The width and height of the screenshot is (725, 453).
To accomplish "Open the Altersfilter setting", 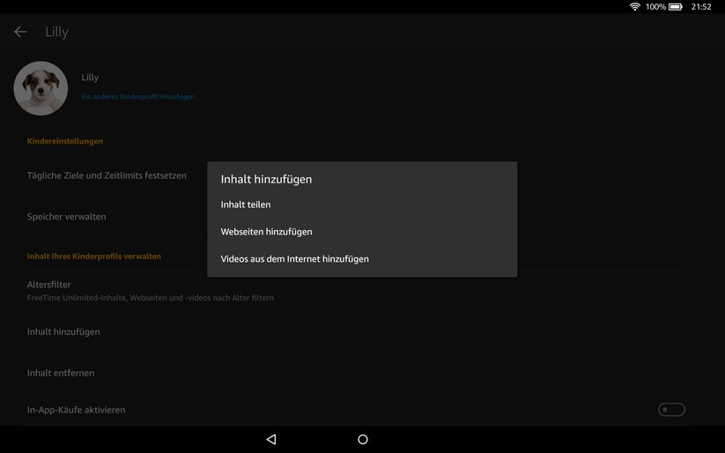I will click(x=49, y=285).
